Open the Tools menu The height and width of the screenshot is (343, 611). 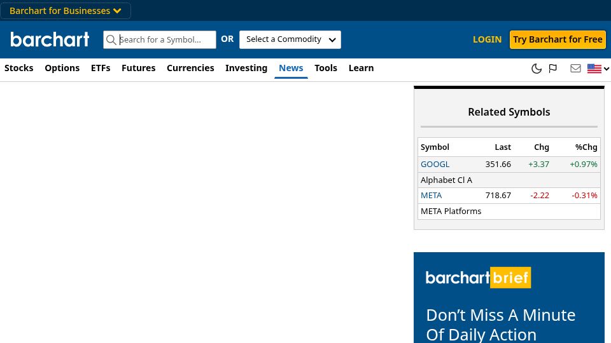tap(326, 68)
